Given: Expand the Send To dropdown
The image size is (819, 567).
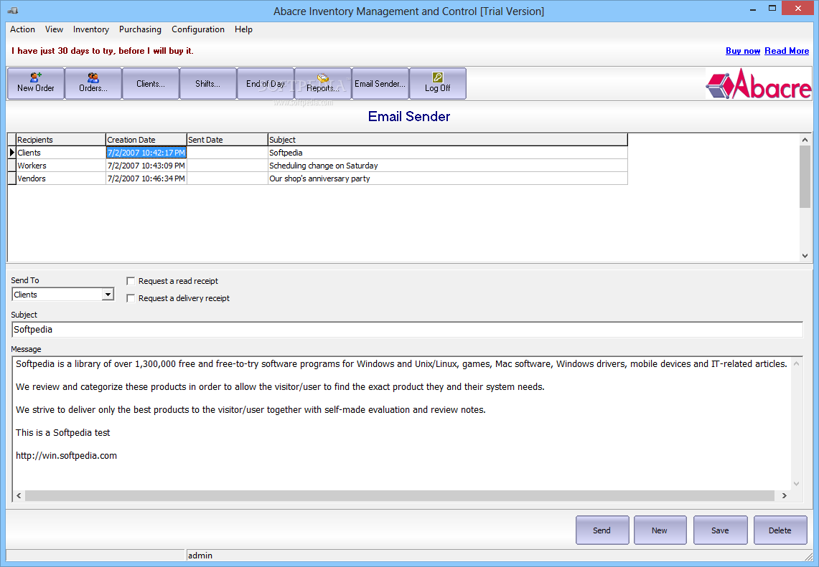Looking at the screenshot, I should point(108,295).
